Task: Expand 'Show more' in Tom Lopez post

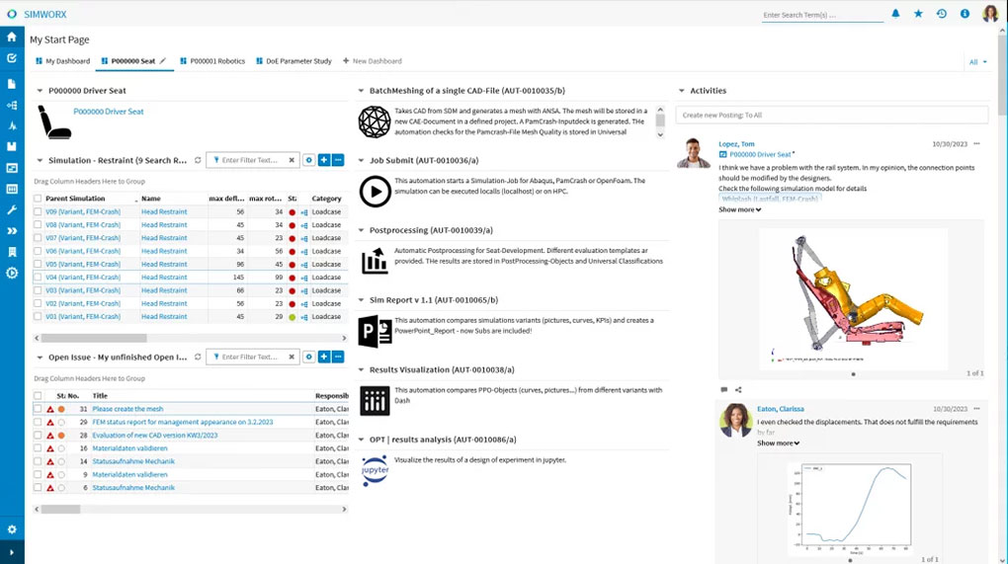Action: 739,209
